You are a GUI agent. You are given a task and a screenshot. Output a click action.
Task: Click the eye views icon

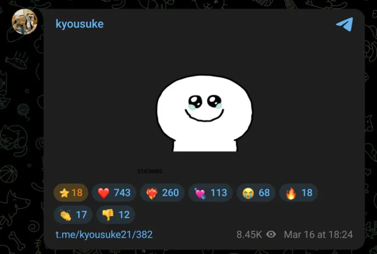271,234
